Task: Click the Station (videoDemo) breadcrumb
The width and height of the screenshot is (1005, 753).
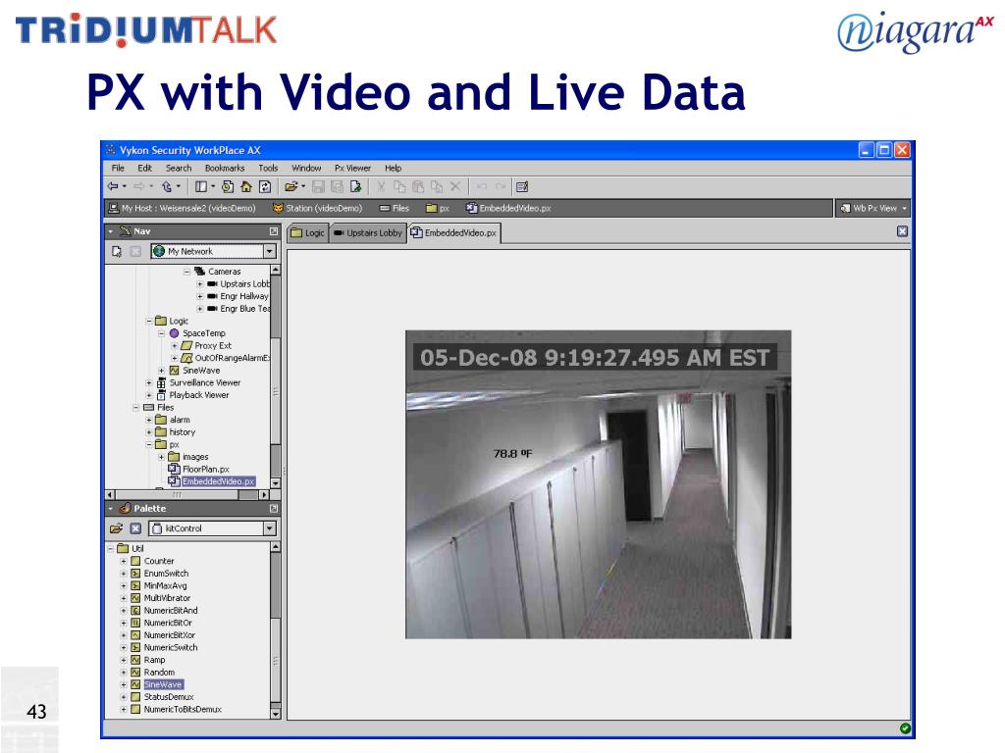Action: click(x=317, y=208)
